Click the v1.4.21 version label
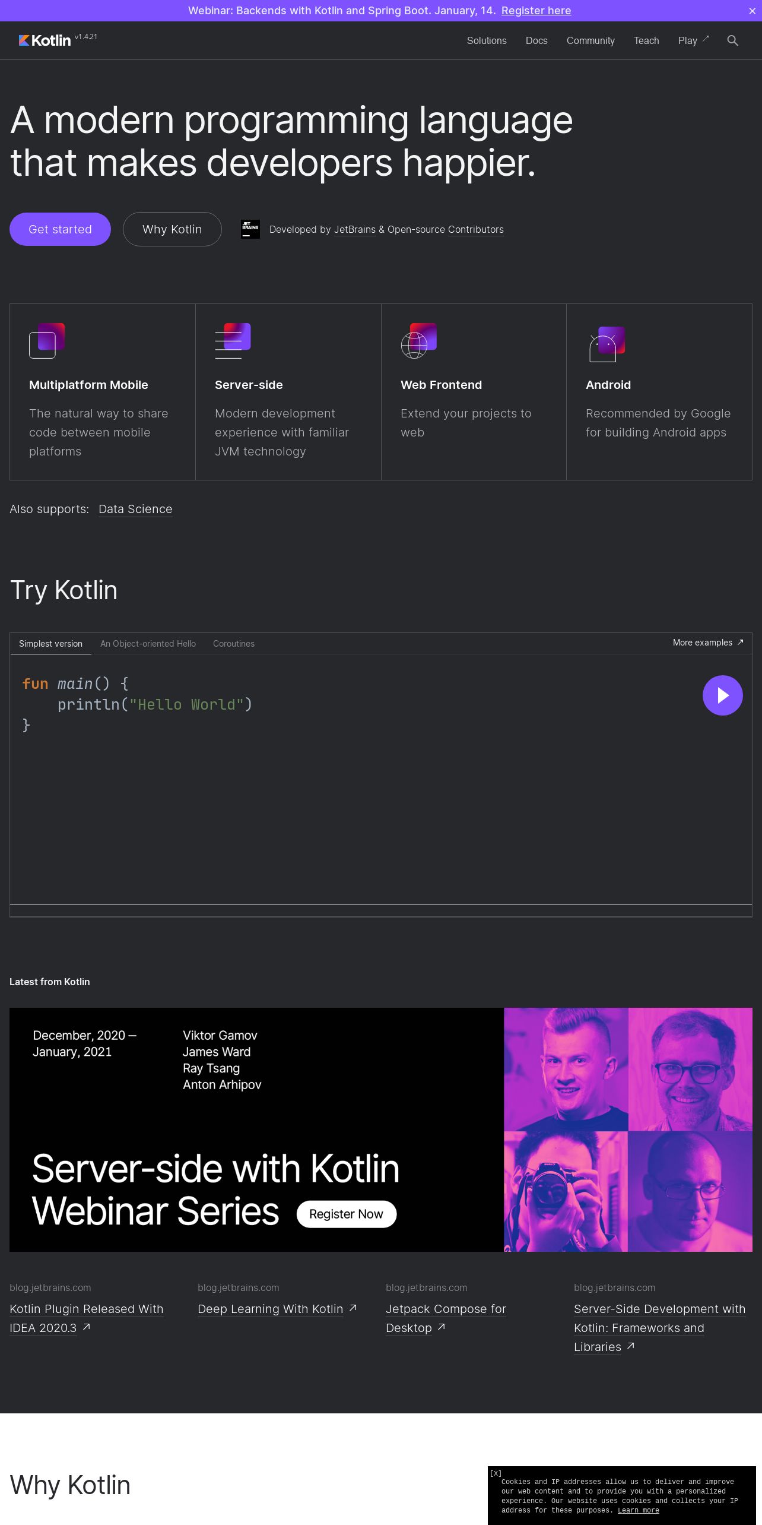 (x=86, y=37)
